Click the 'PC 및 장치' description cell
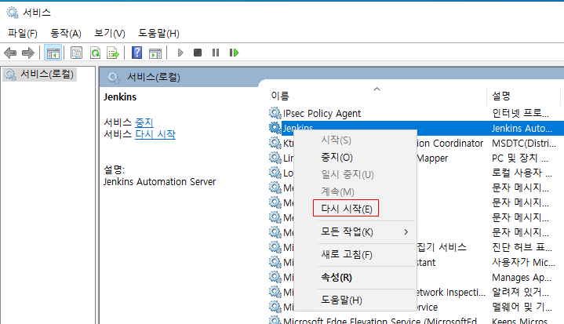Image resolution: width=564 pixels, height=324 pixels. (x=520, y=158)
